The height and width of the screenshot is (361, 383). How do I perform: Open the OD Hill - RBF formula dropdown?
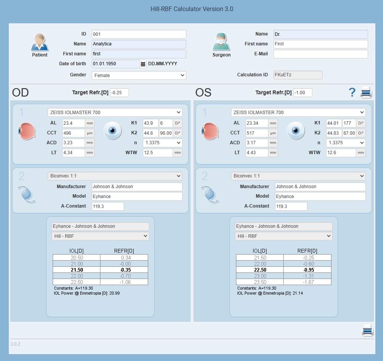point(100,236)
